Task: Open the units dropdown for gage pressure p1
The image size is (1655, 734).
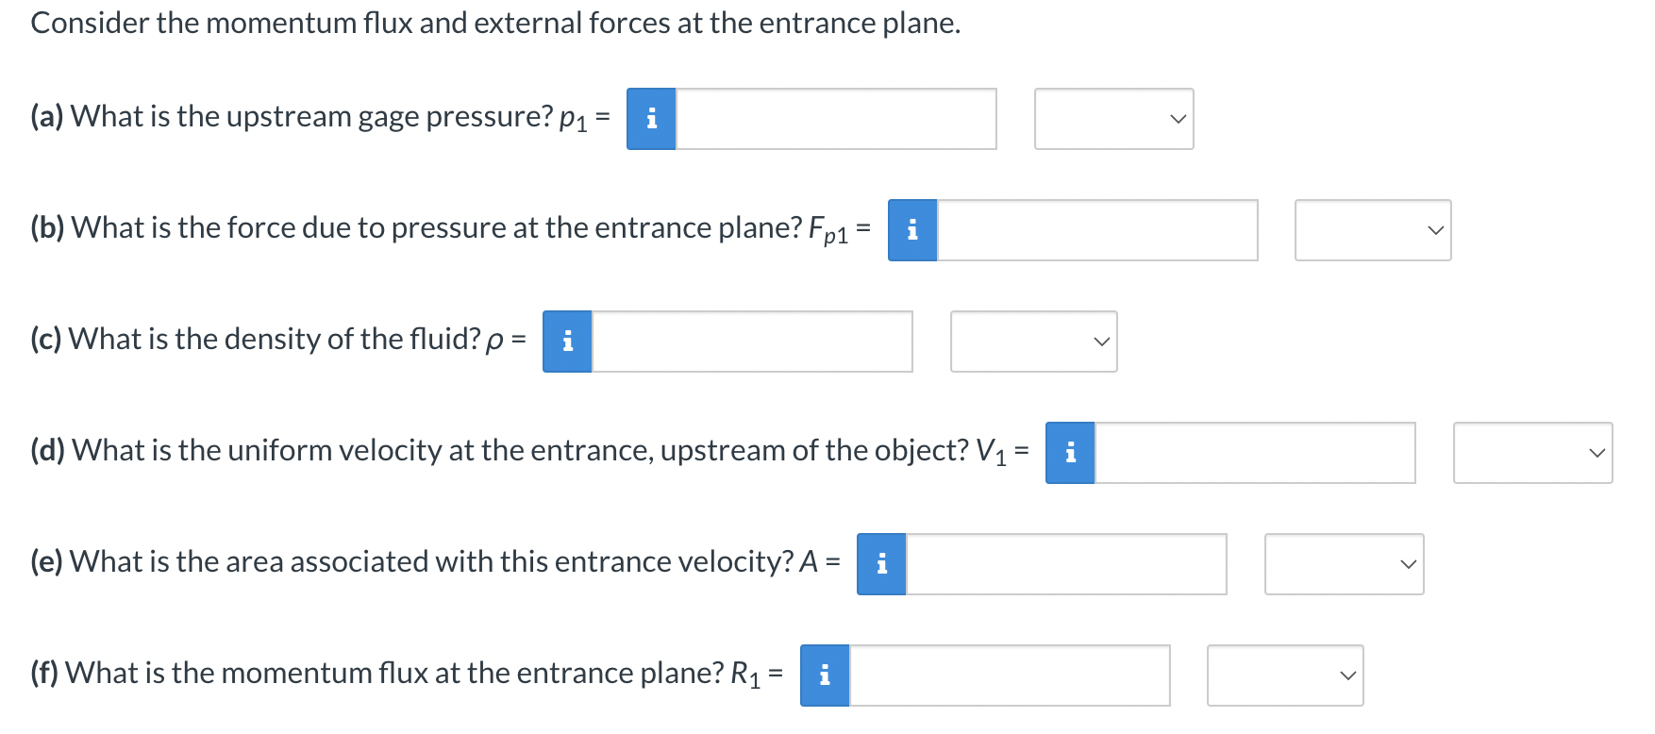Action: tap(1113, 119)
